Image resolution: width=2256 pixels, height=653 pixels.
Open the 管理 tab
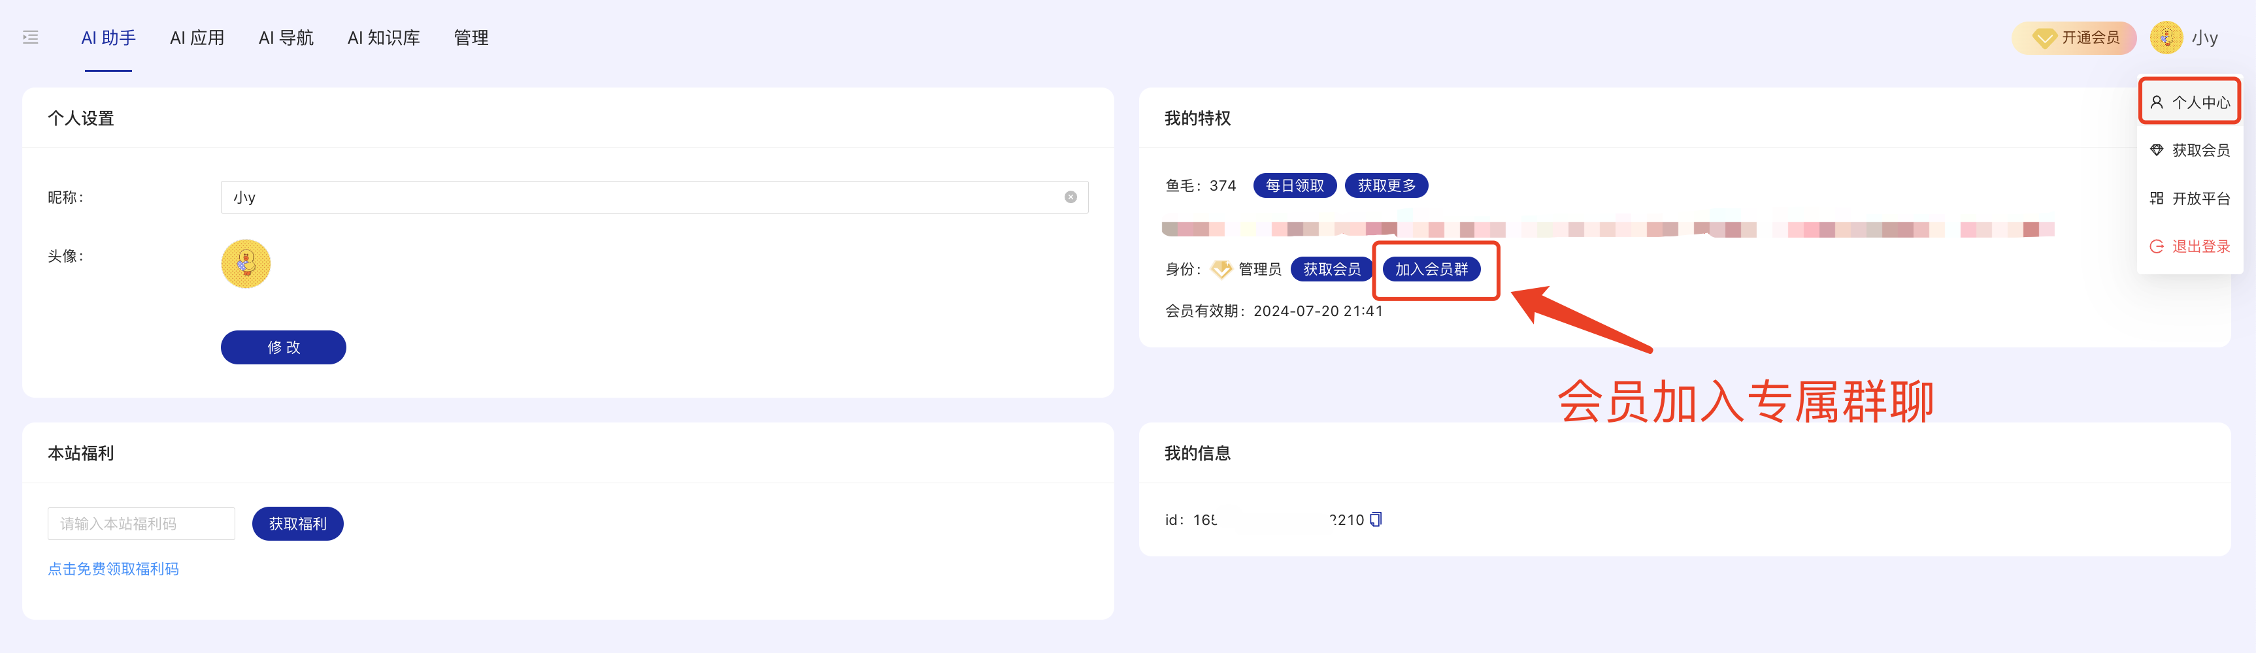[x=471, y=38]
